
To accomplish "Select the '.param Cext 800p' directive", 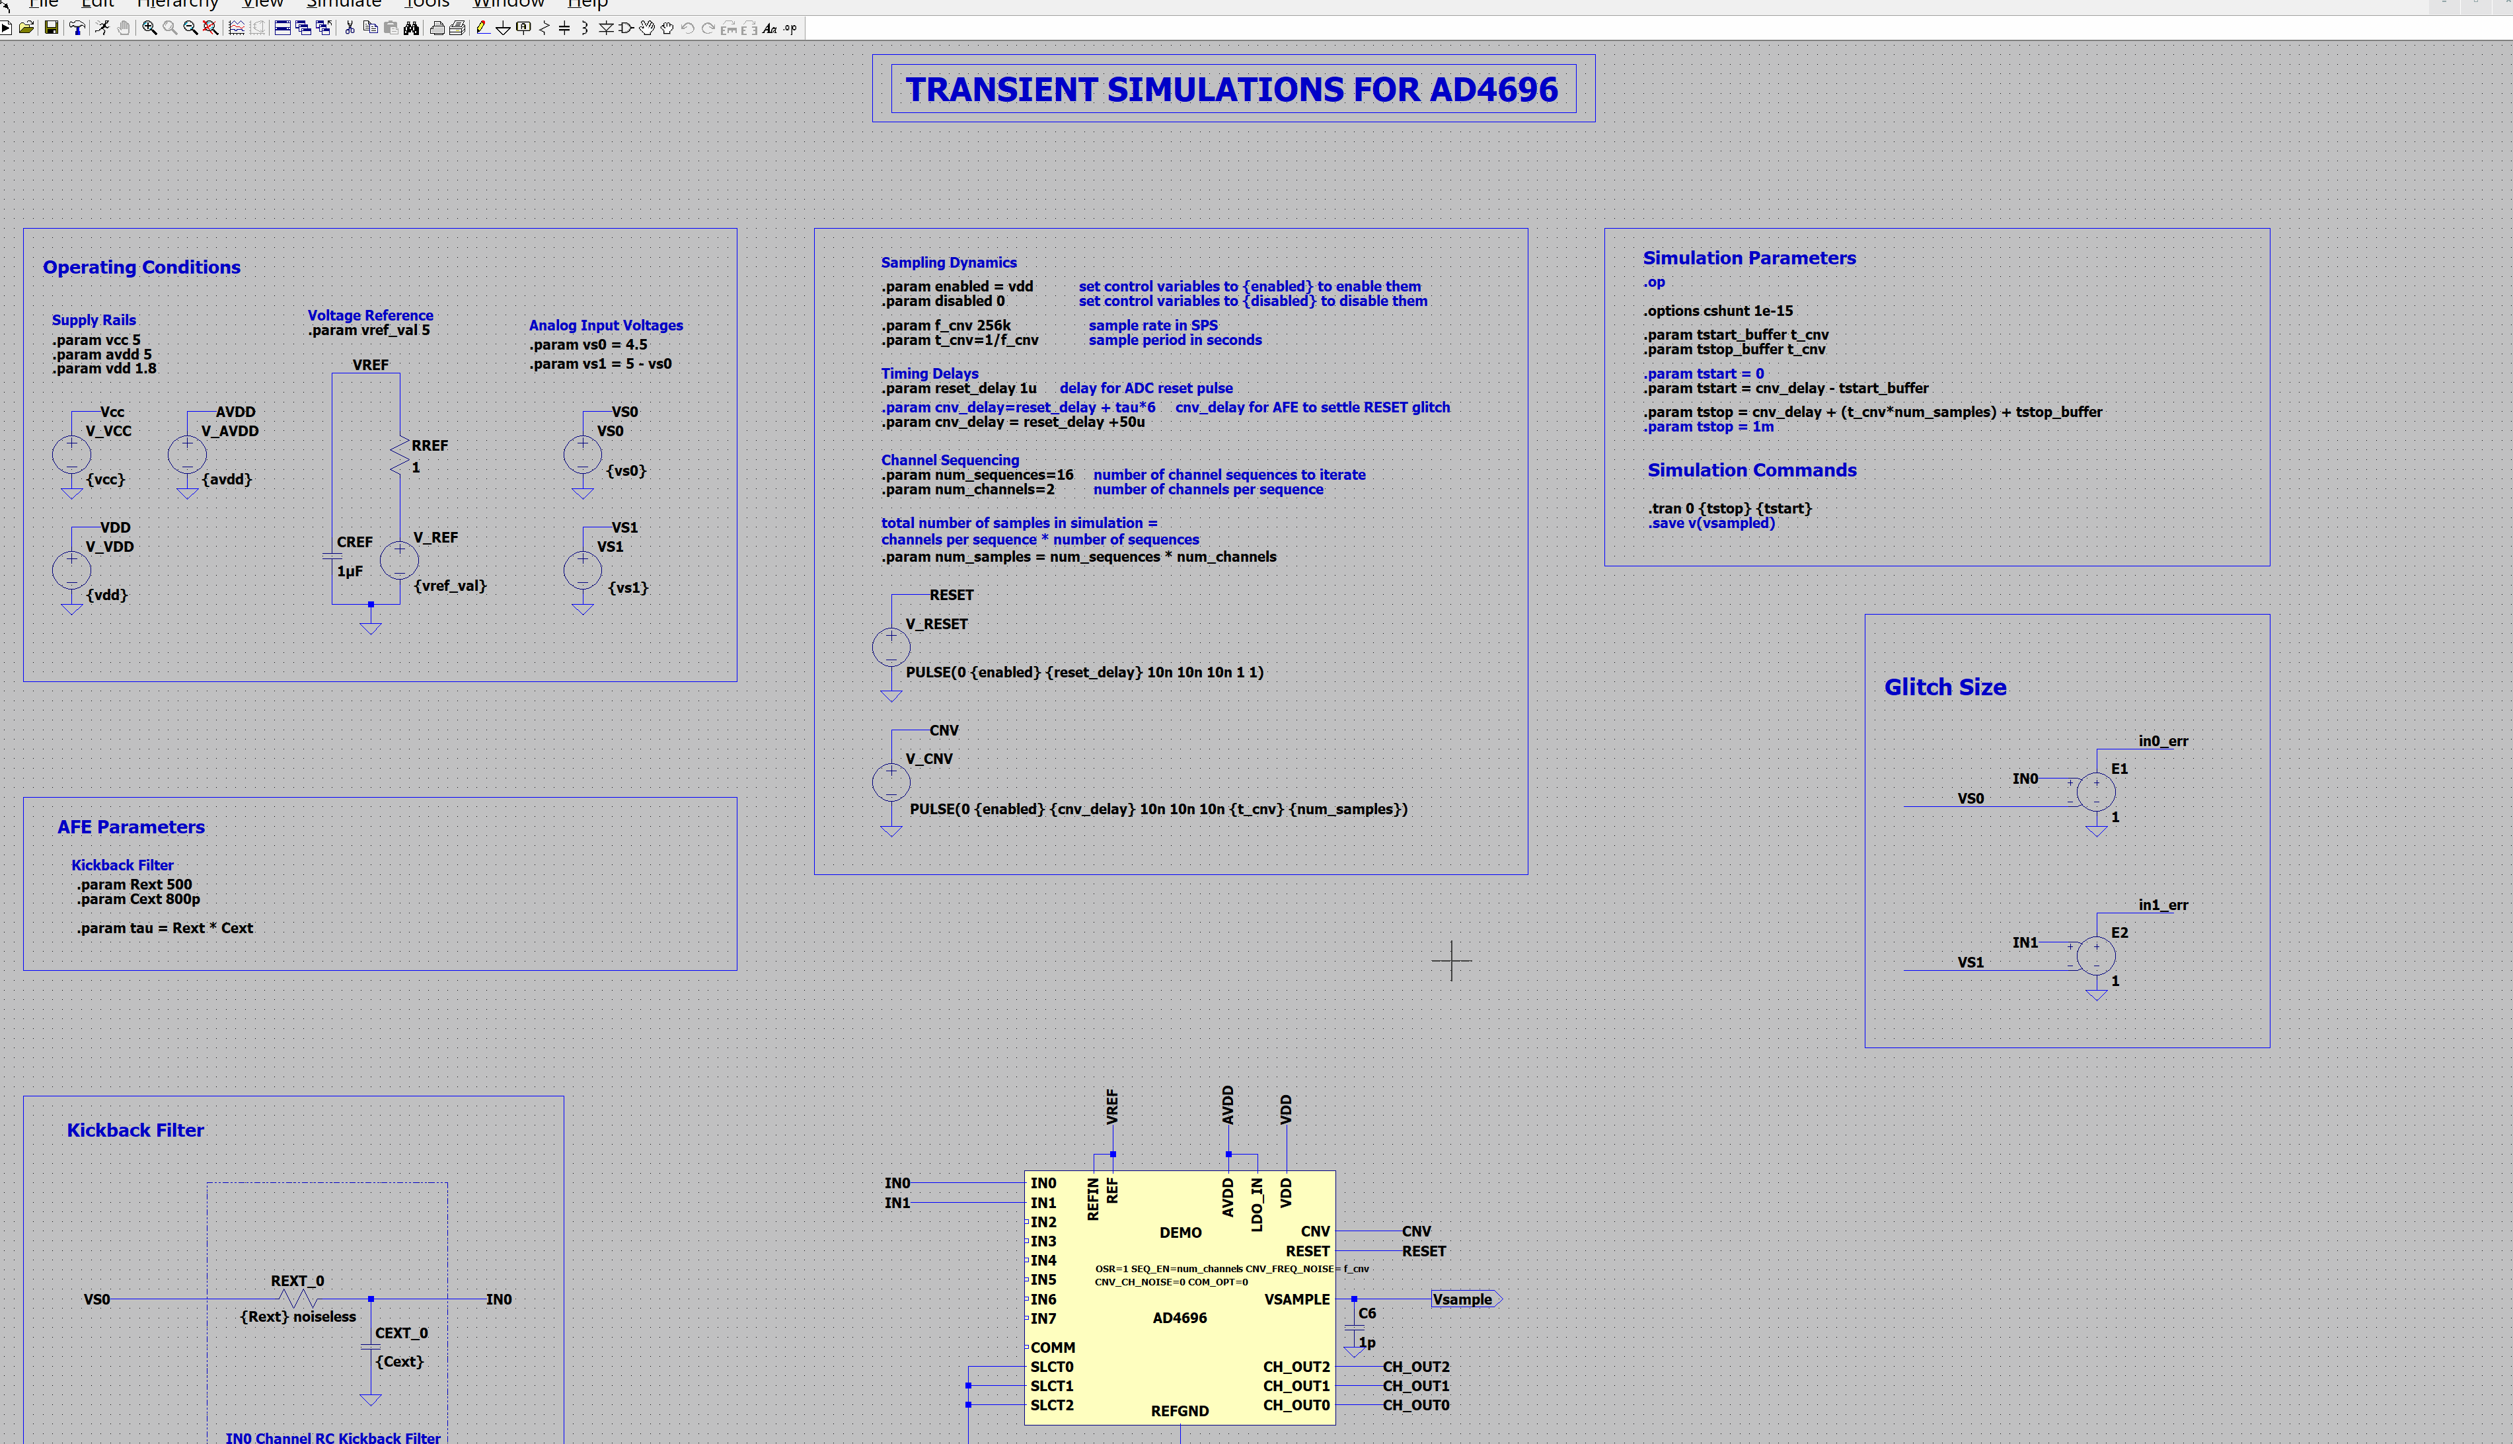I will pos(139,899).
